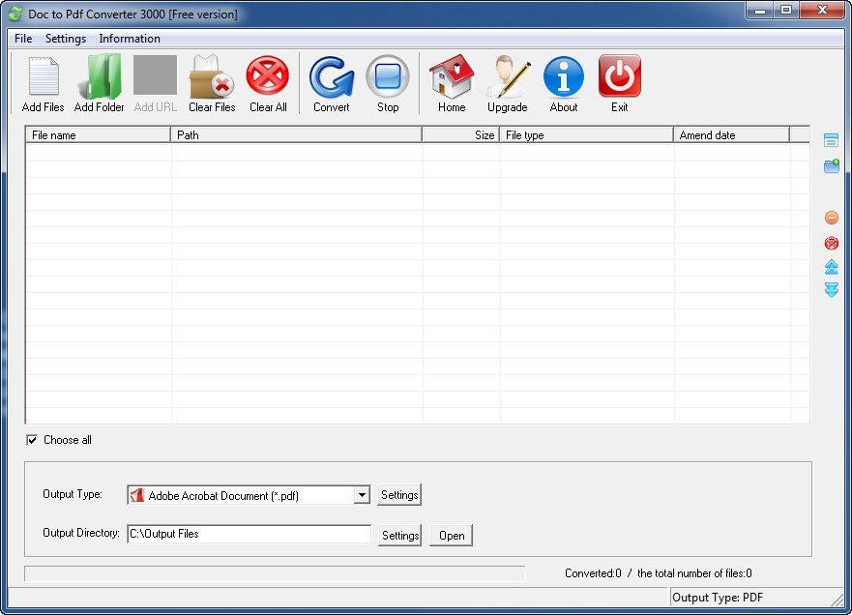Screen dimensions: 852x615
Task: Click the sidebar move-up double arrow
Action: point(831,270)
